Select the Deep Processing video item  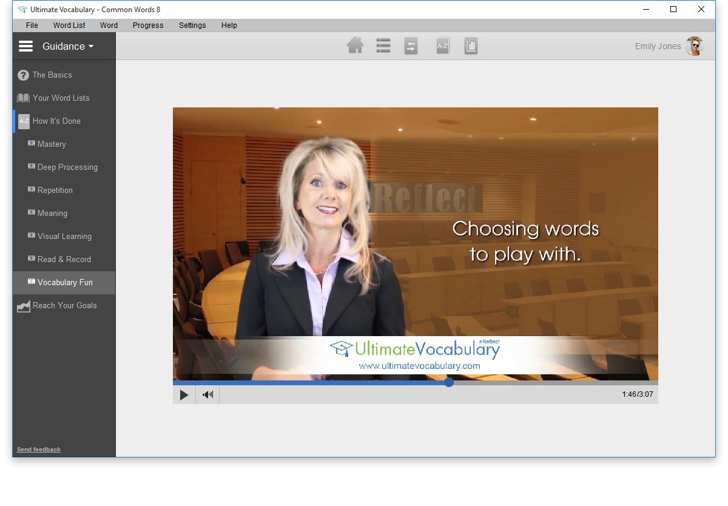tap(67, 167)
